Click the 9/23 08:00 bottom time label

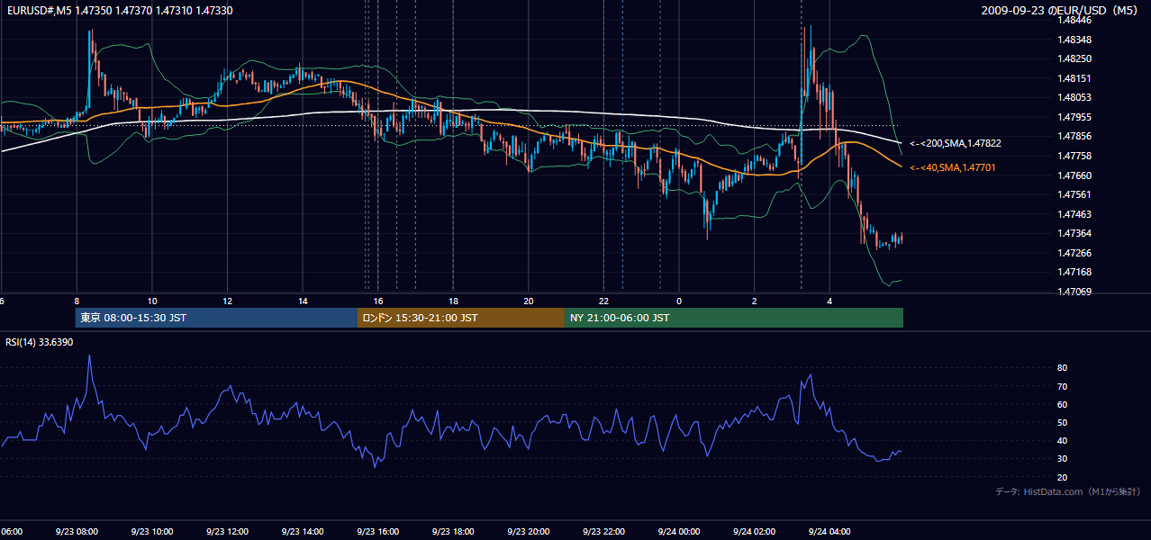click(x=76, y=532)
